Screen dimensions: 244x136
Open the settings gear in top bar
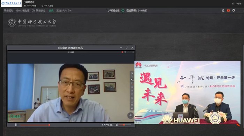coord(234,10)
